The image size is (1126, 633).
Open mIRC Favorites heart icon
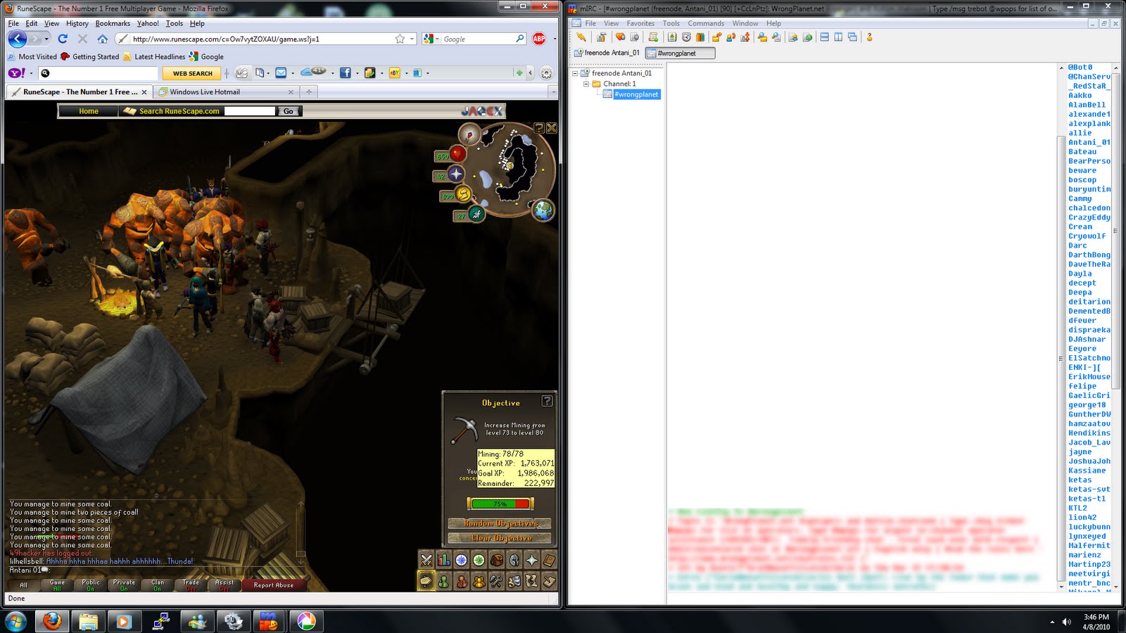pos(620,37)
